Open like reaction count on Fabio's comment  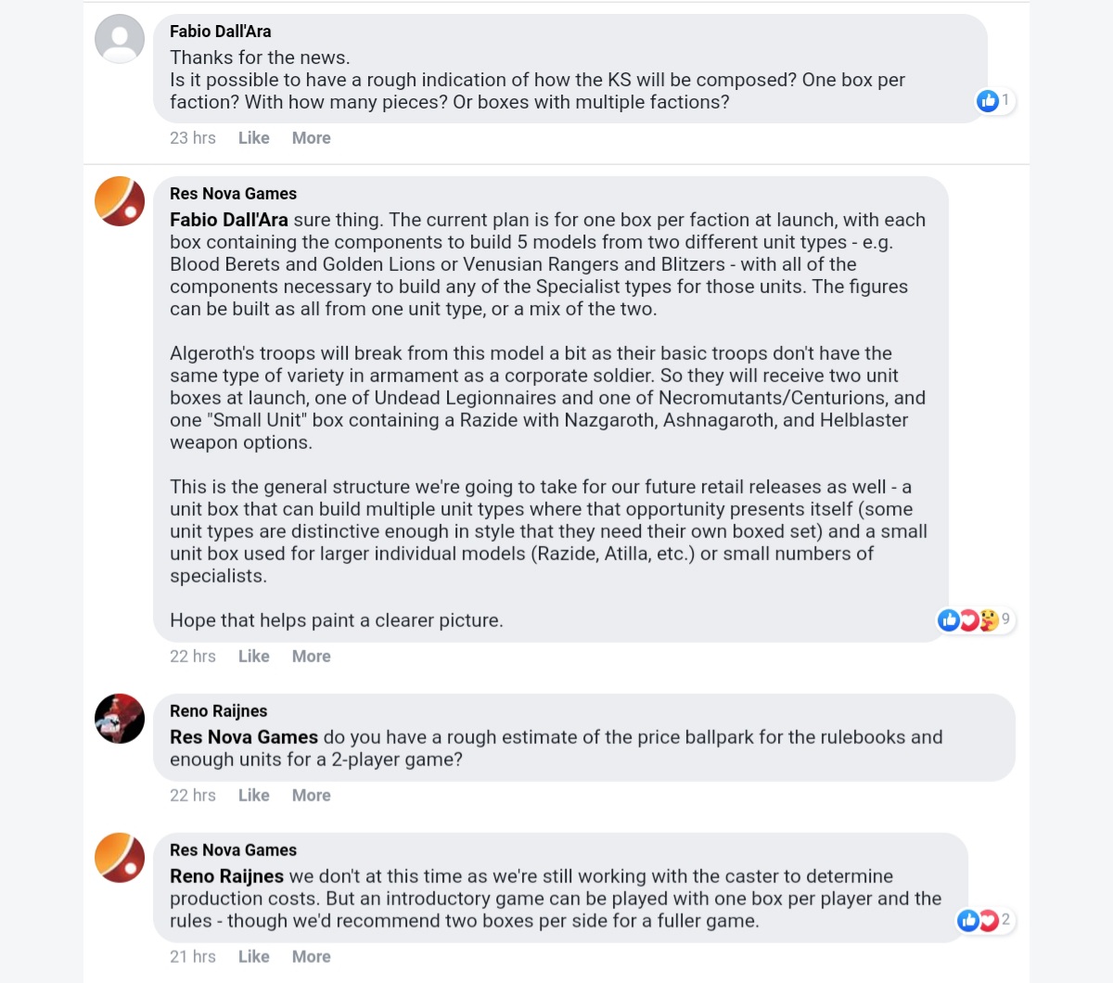tap(994, 100)
